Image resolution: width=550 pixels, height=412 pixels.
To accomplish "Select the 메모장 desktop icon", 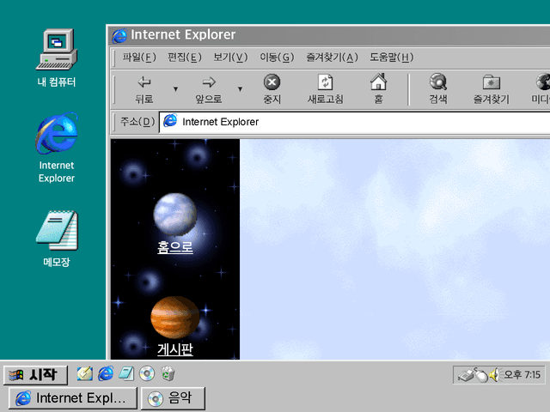I will coord(57,239).
